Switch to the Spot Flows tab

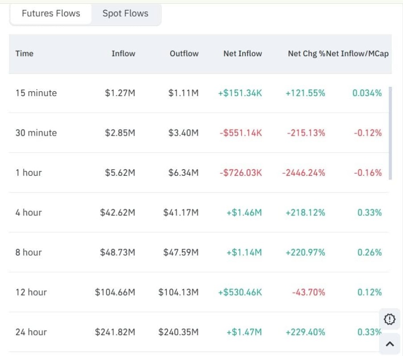tap(125, 13)
